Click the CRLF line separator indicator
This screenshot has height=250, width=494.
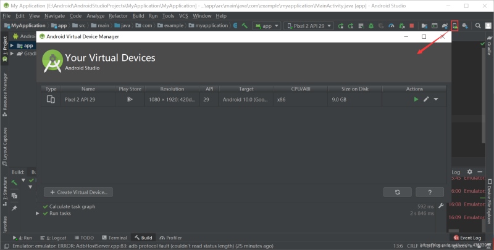coord(412,246)
